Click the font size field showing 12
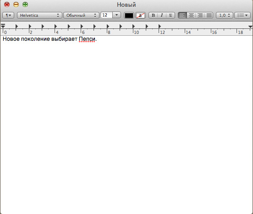Screen dimensions: 253x214 point(106,15)
